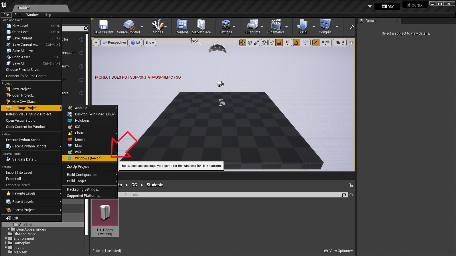Choose Windows (64-bit) packaging platform

coord(90,158)
